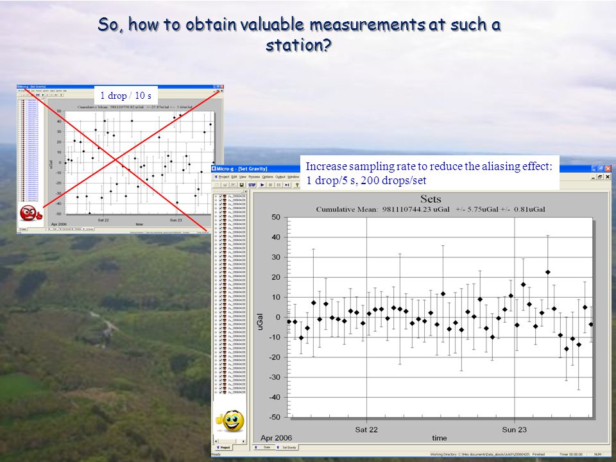
Task: Toggle the topmost checkbox in the project tree
Action: point(220,196)
